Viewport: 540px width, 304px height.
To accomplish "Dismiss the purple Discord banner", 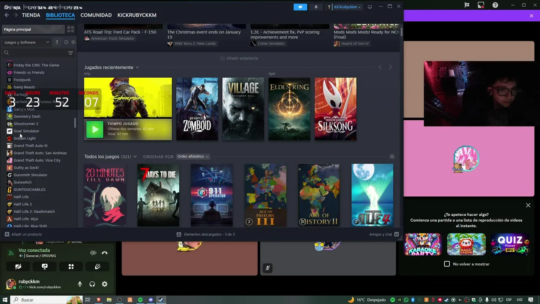I will (x=532, y=16).
